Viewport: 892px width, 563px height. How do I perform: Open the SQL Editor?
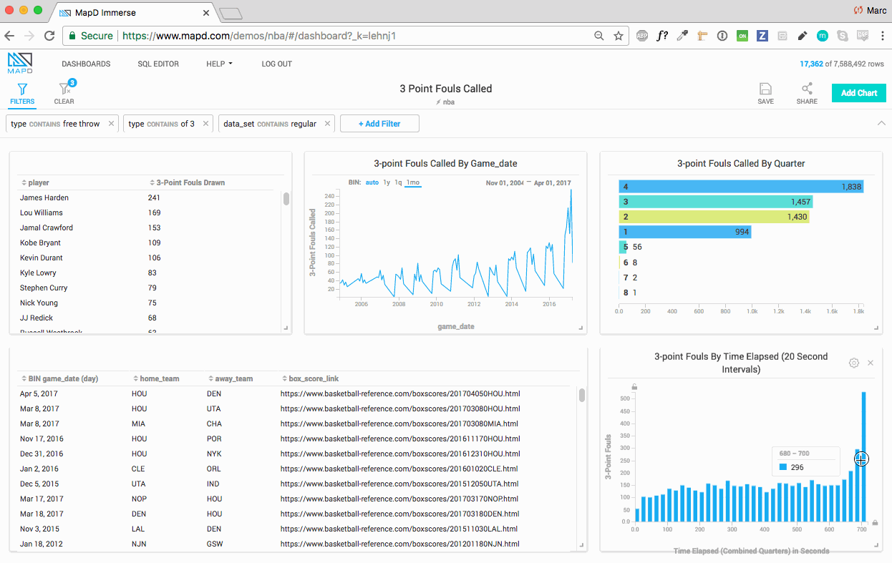158,64
